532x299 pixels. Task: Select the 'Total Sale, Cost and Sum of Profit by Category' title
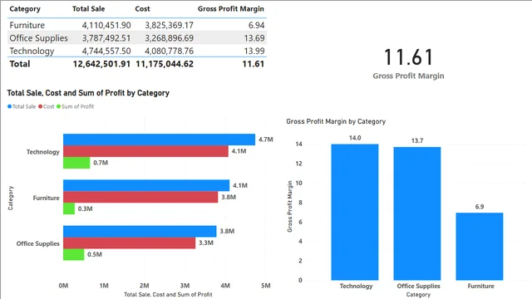[88, 93]
